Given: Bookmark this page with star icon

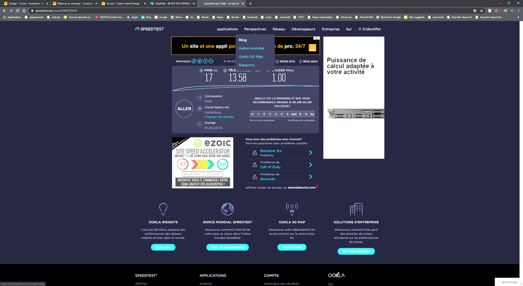Looking at the screenshot, I should click(481, 10).
